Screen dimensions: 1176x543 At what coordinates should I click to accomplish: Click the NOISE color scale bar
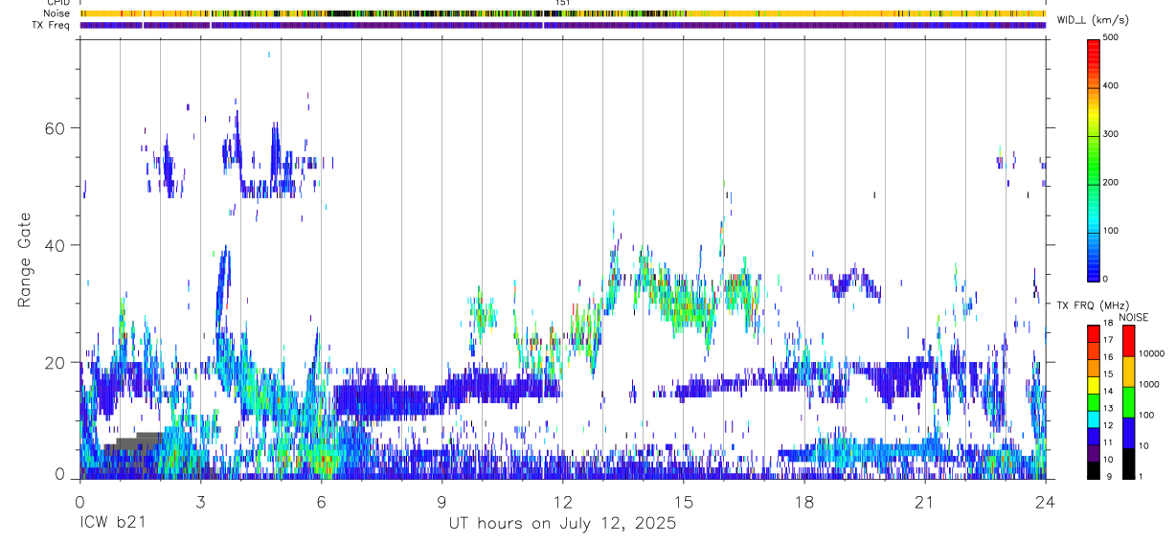coord(1128,401)
